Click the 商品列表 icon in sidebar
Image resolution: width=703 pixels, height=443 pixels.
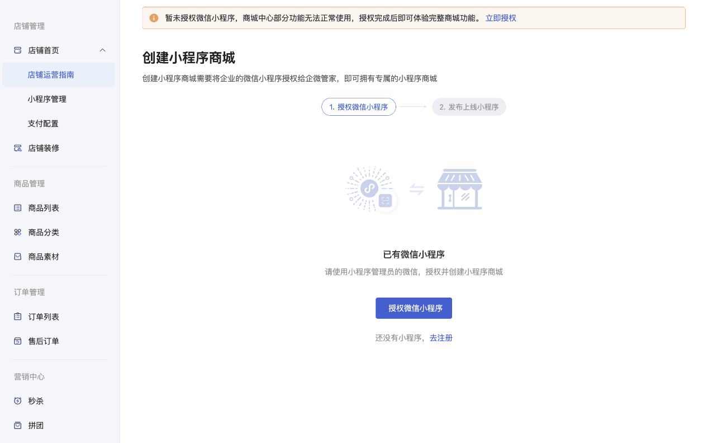tap(18, 208)
